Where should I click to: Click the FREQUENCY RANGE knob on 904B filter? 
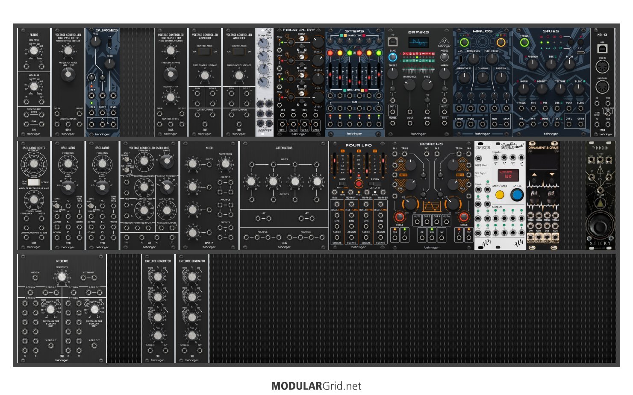(x=68, y=74)
